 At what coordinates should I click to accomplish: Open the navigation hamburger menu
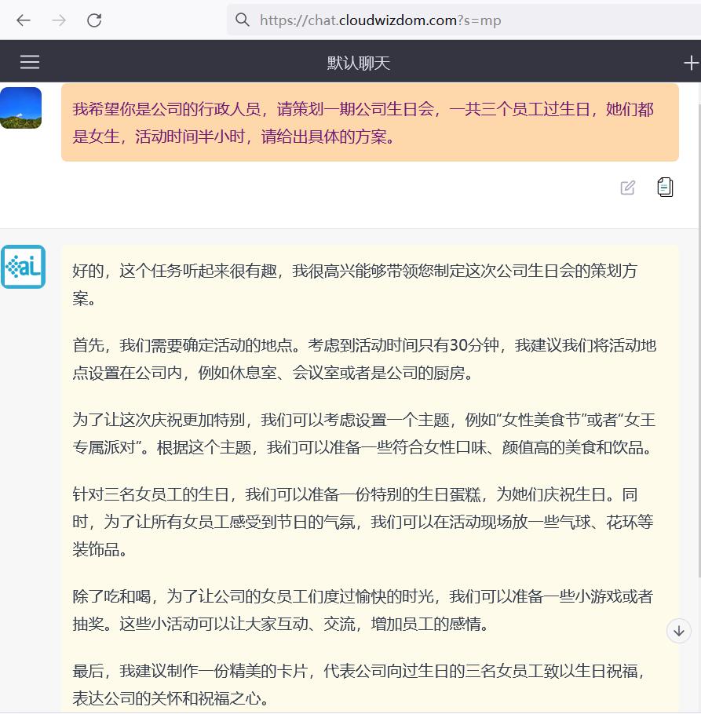coord(29,61)
